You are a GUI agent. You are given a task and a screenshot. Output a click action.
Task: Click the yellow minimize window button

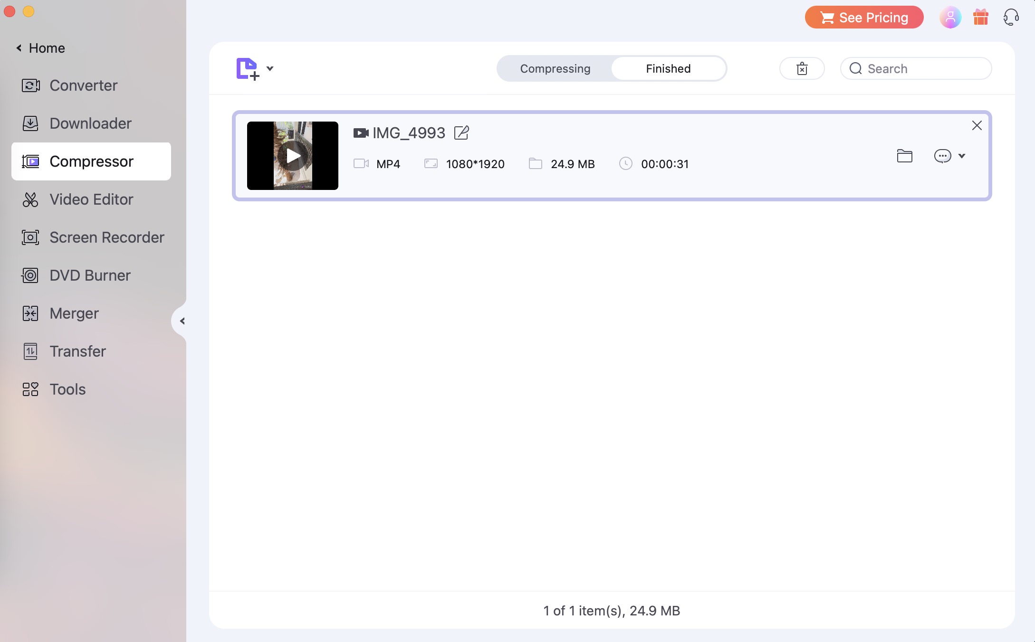tap(29, 11)
